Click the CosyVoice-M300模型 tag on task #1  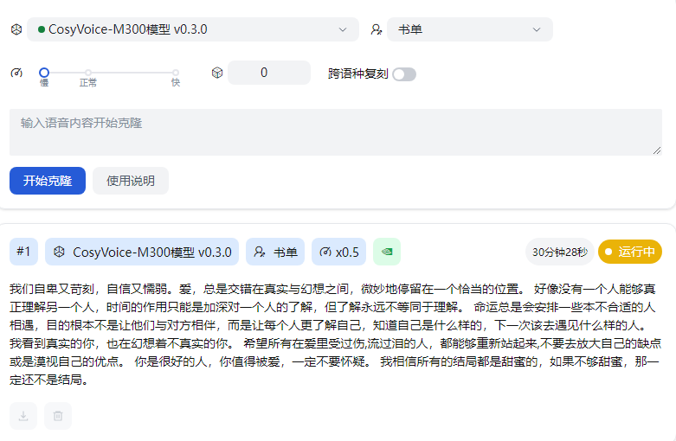pos(142,252)
